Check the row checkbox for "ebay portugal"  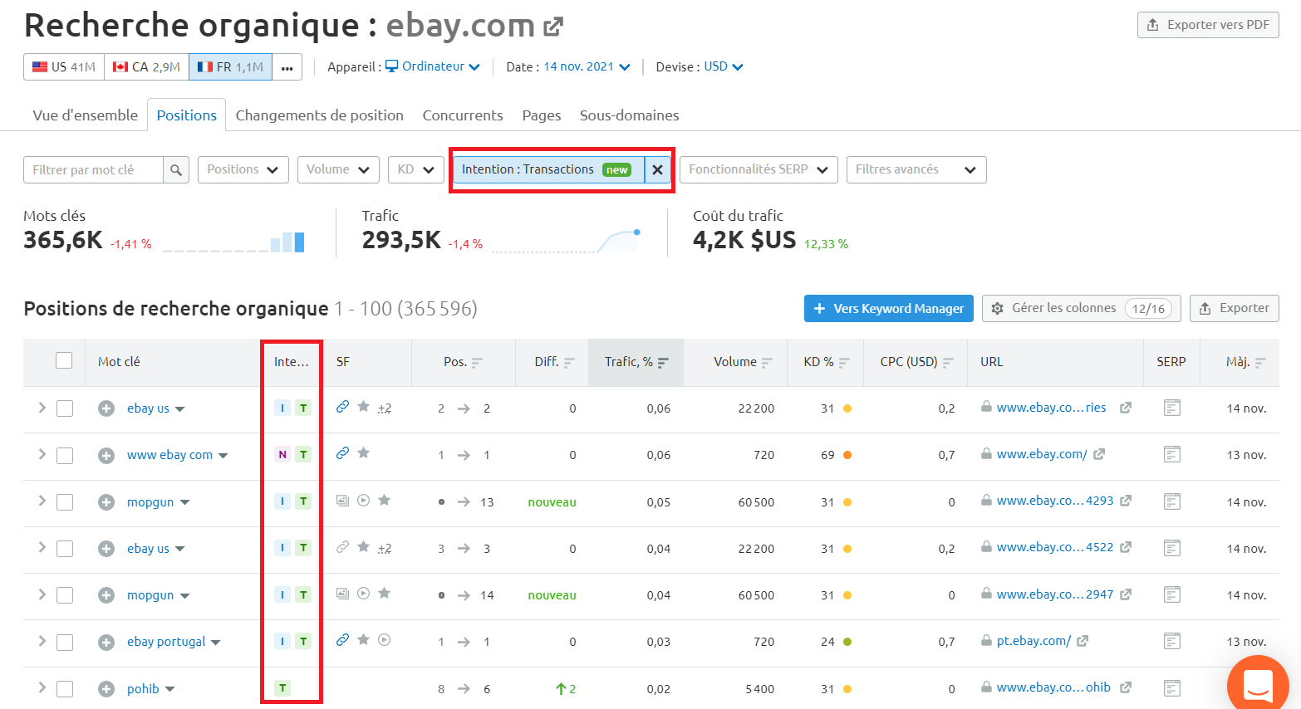pyautogui.click(x=65, y=641)
